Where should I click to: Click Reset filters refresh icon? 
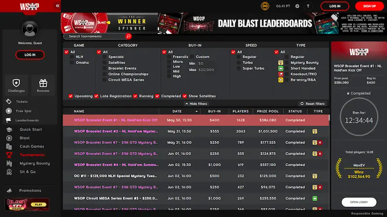point(302,104)
